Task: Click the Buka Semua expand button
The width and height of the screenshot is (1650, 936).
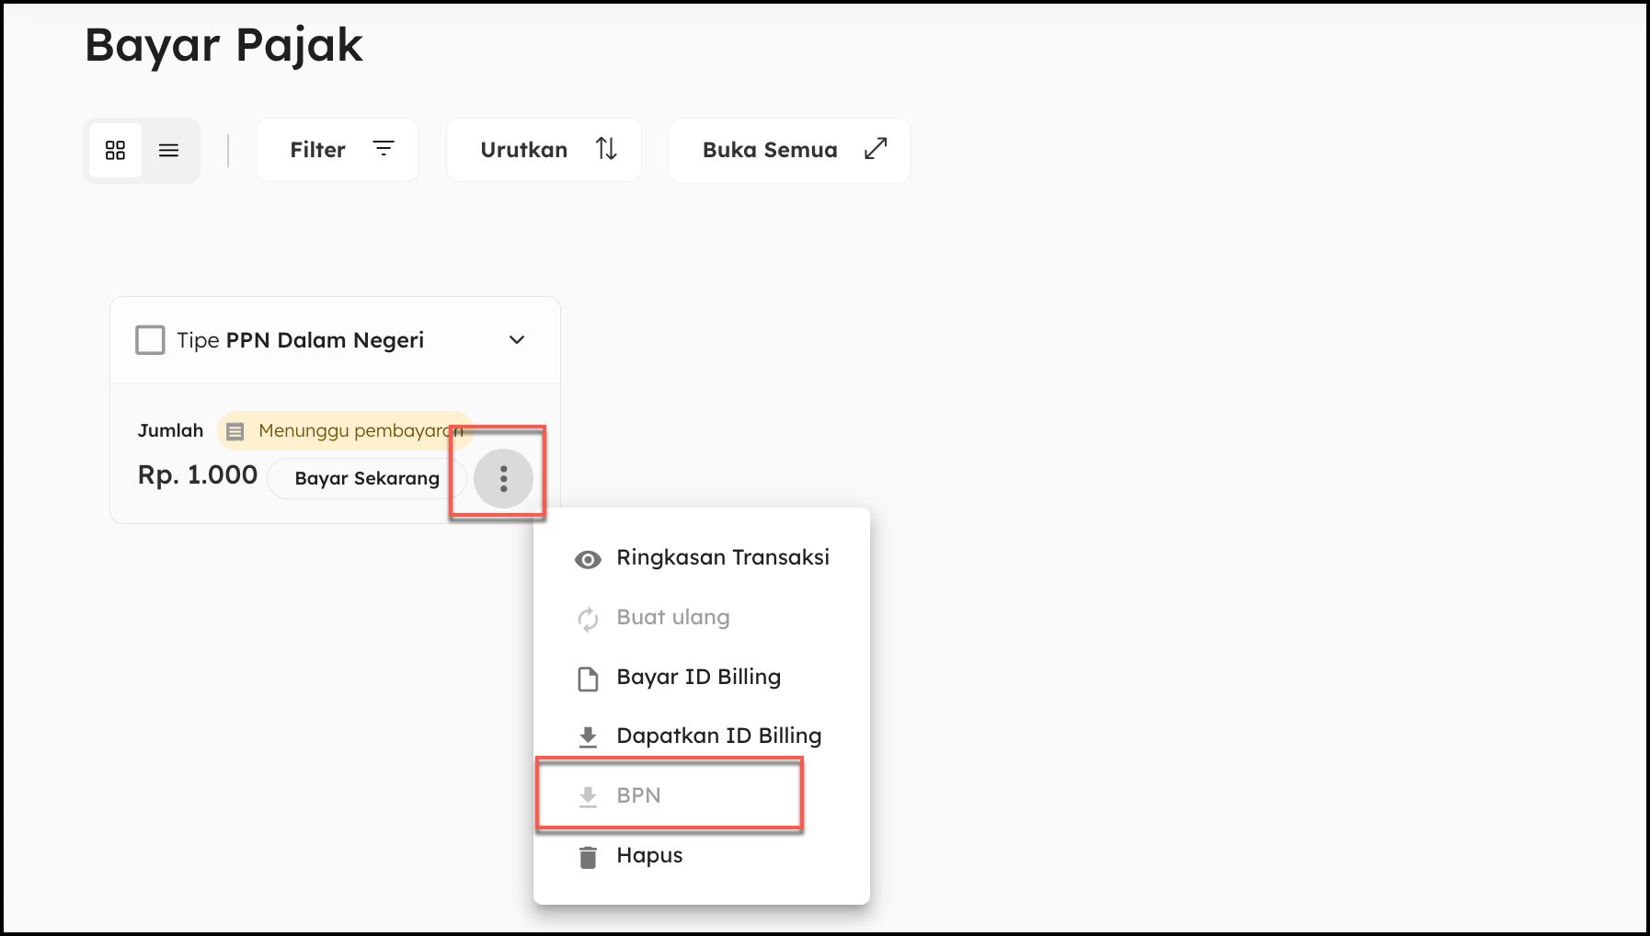Action: [x=789, y=150]
